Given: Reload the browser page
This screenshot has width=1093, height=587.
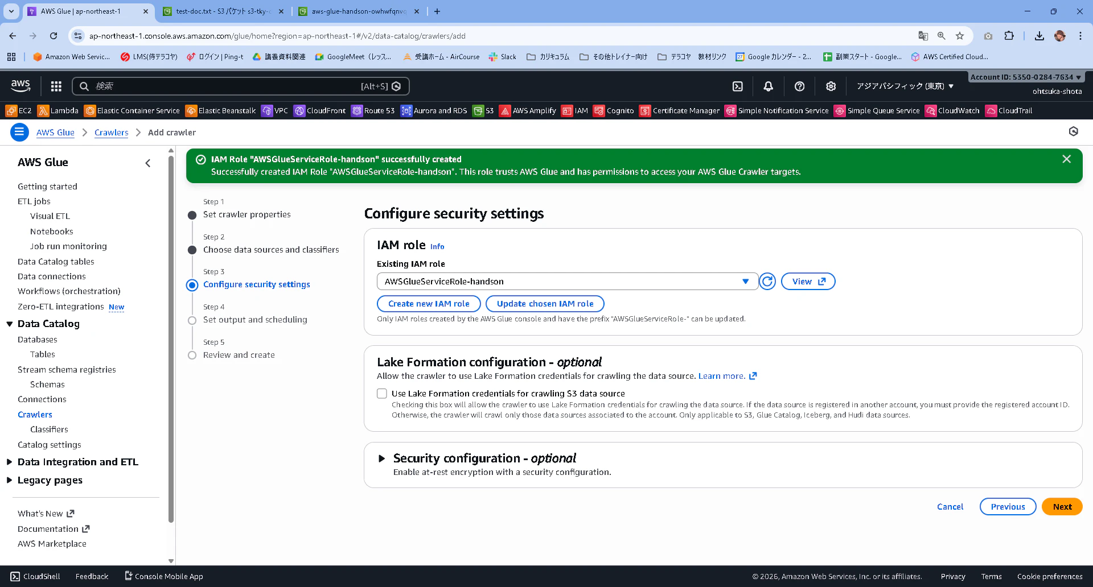Looking at the screenshot, I should 54,36.
